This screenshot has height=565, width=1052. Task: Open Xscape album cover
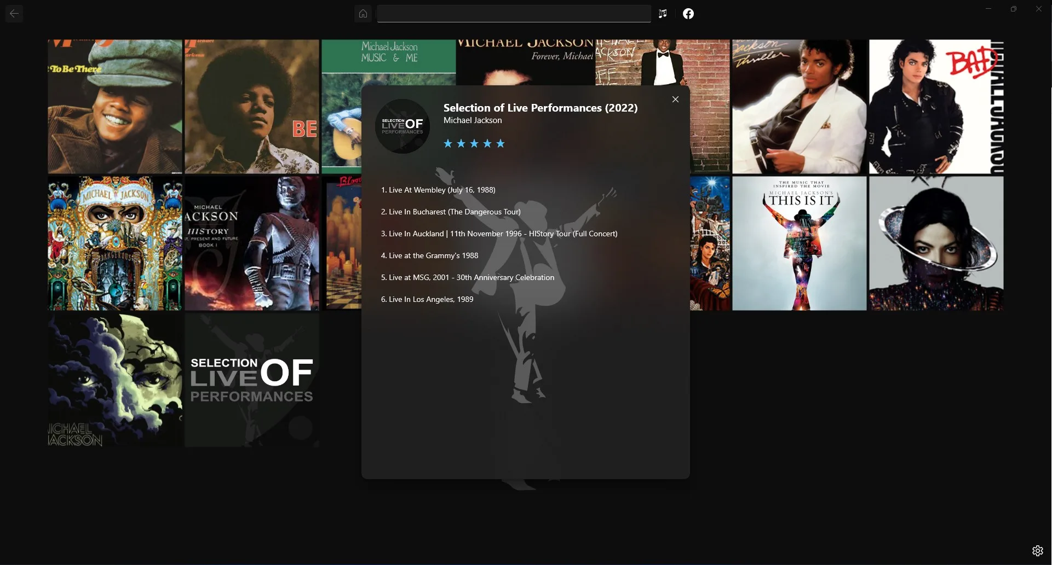[936, 243]
